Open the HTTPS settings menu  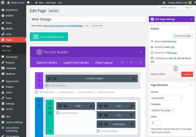(9, 109)
